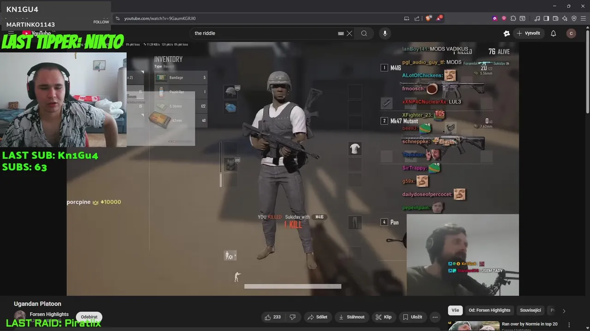The image size is (590, 331).
Task: Dislike the video with thumbs down
Action: coord(292,317)
